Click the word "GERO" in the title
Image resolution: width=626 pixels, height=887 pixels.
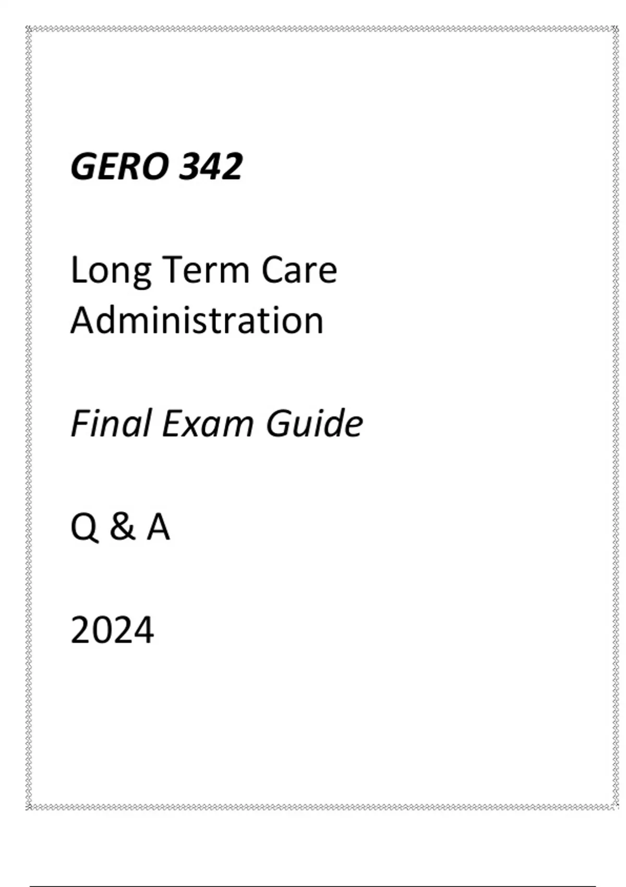(x=119, y=167)
